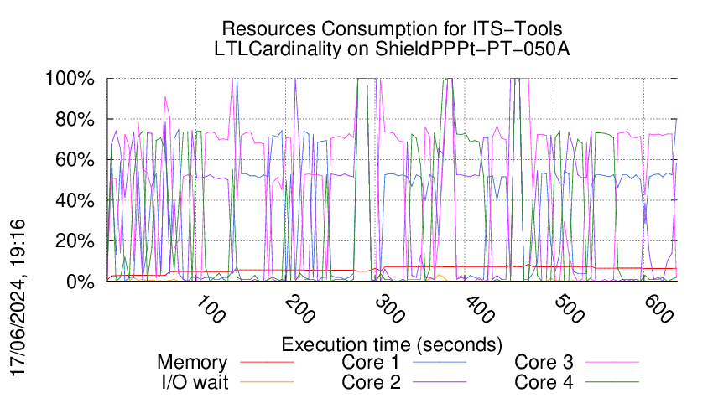
Task: Click the 40% y-axis label
Action: (x=75, y=200)
